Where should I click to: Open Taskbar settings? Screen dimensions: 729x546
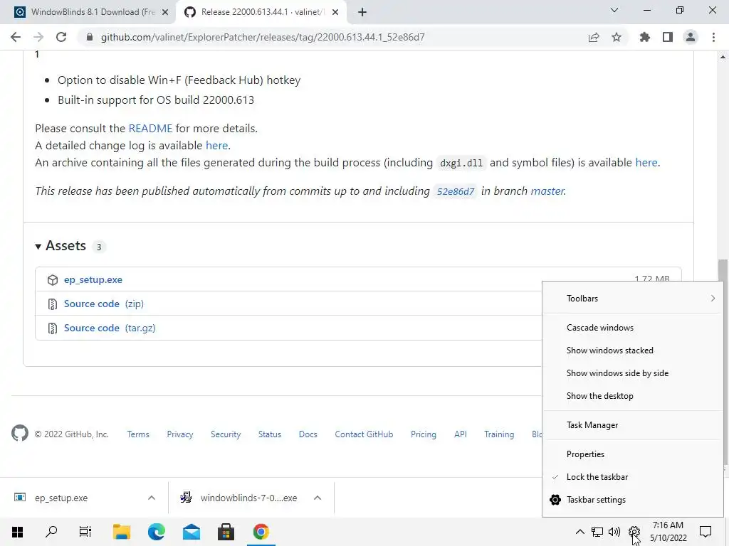point(633,500)
